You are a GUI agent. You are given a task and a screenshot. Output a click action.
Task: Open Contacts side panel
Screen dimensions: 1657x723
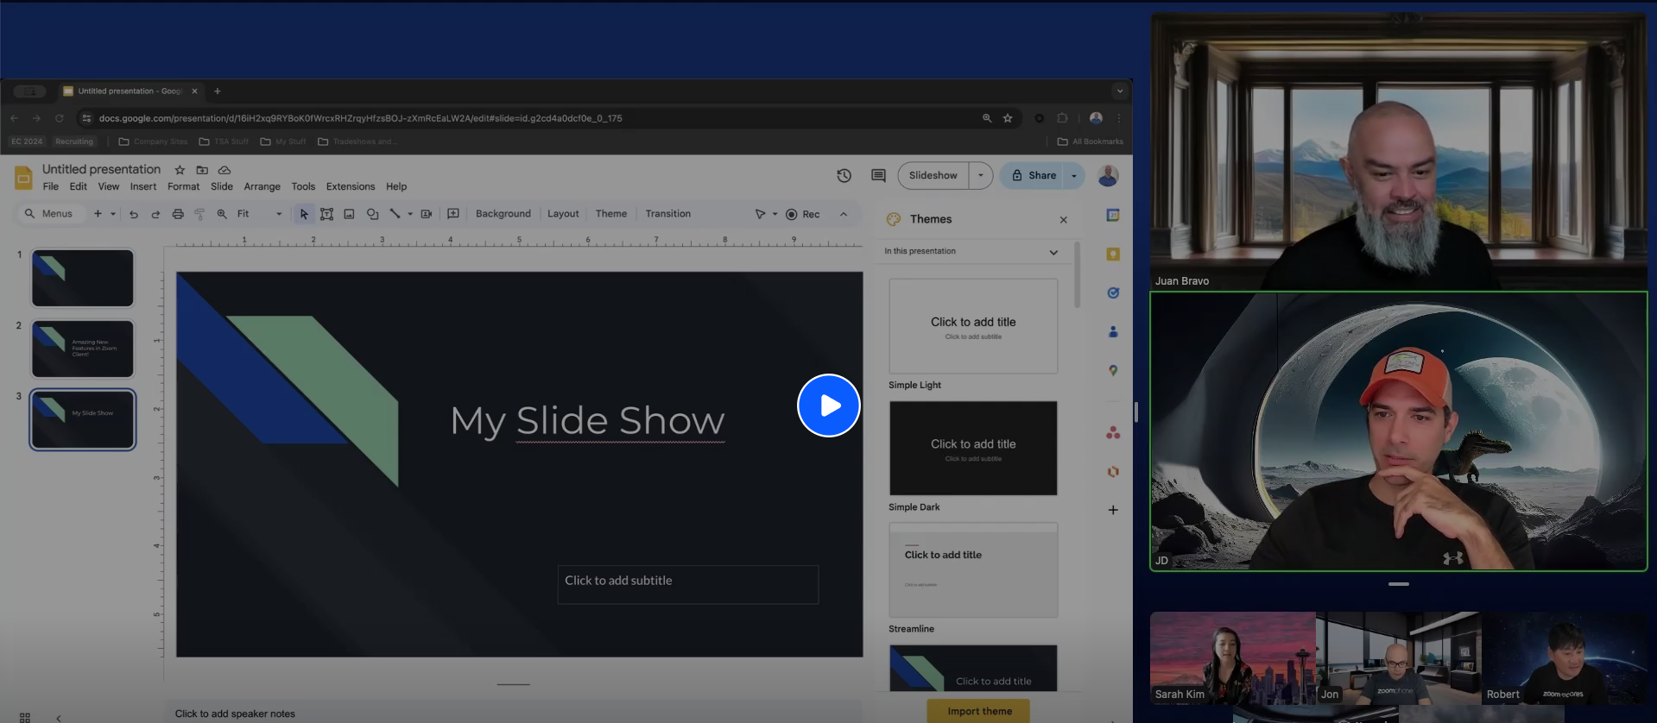(1113, 331)
